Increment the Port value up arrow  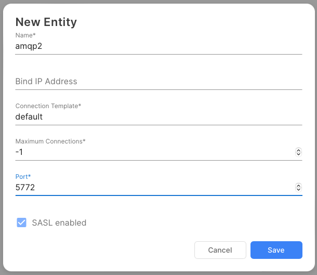point(298,185)
